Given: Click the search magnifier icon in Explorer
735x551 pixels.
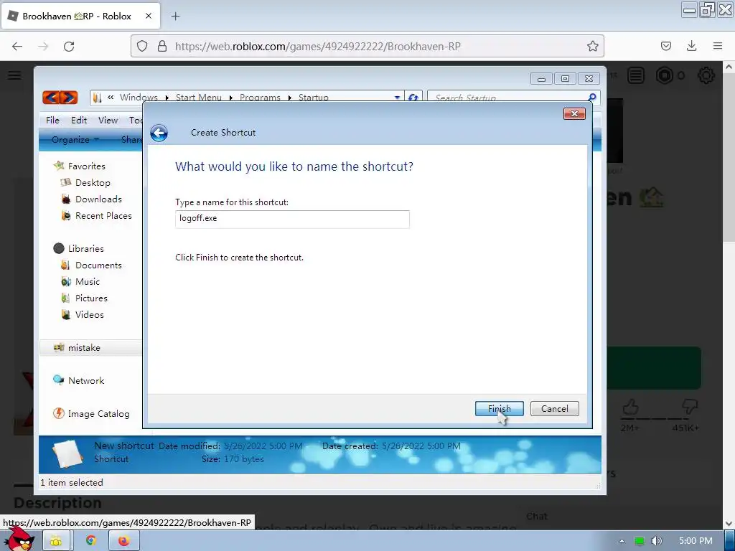Looking at the screenshot, I should (x=592, y=97).
